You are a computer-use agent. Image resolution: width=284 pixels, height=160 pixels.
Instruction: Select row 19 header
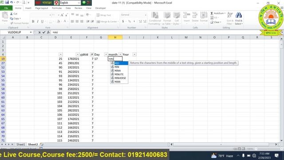point(3,59)
